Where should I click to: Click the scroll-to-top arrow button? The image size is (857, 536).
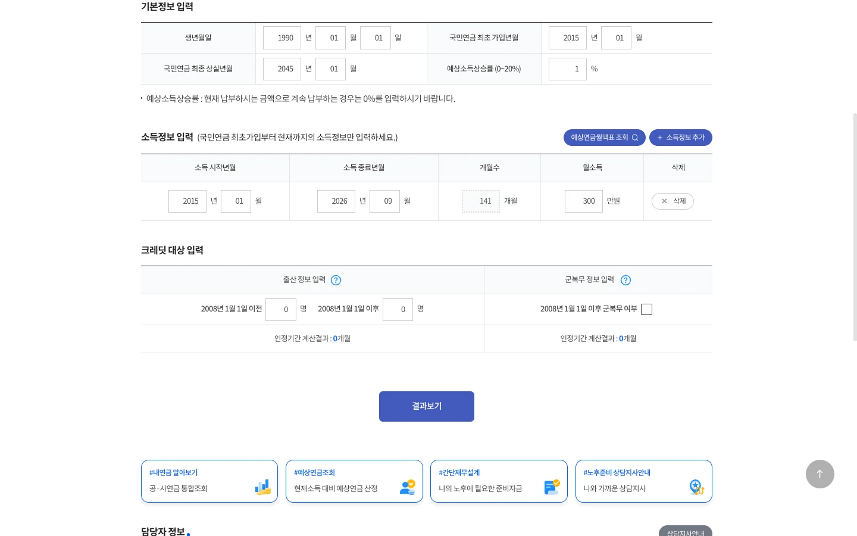(820, 474)
